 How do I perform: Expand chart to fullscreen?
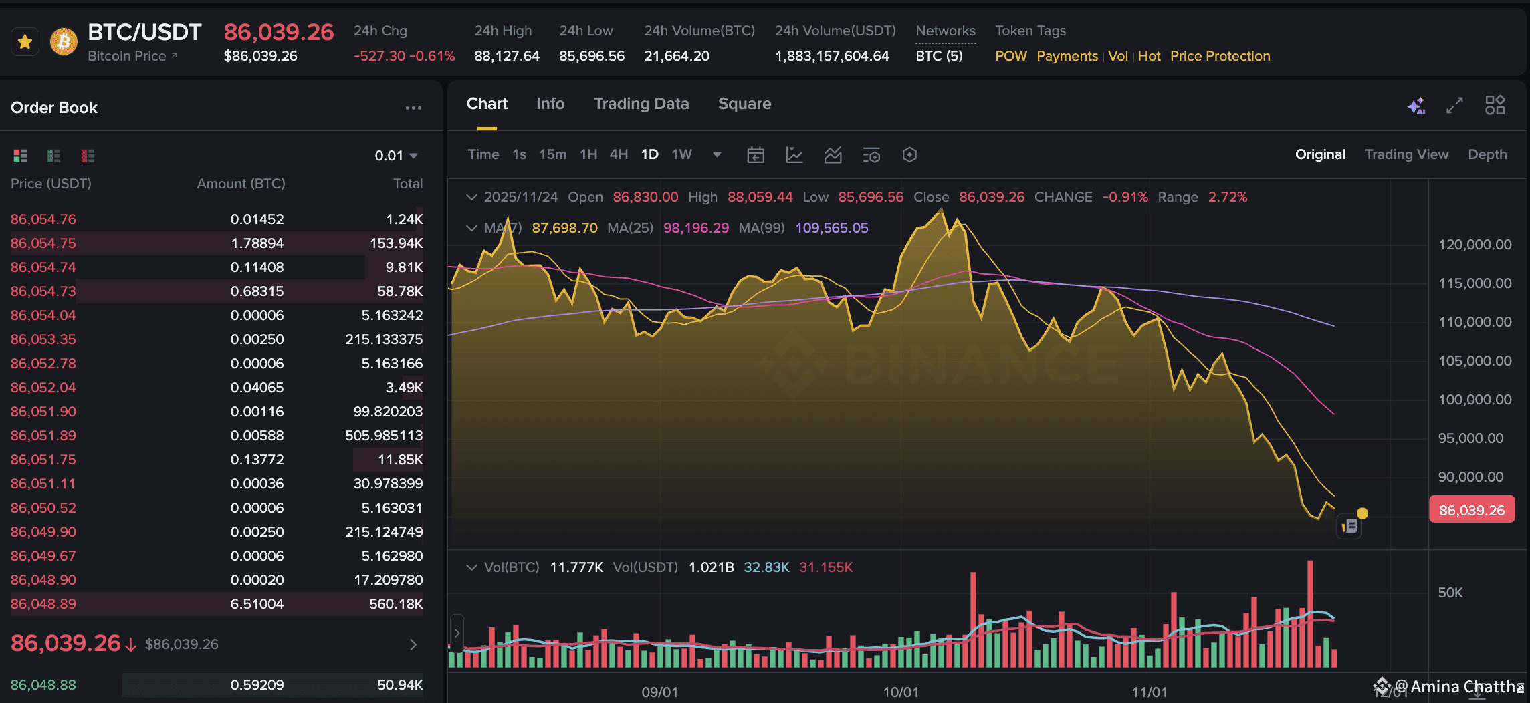click(1454, 106)
